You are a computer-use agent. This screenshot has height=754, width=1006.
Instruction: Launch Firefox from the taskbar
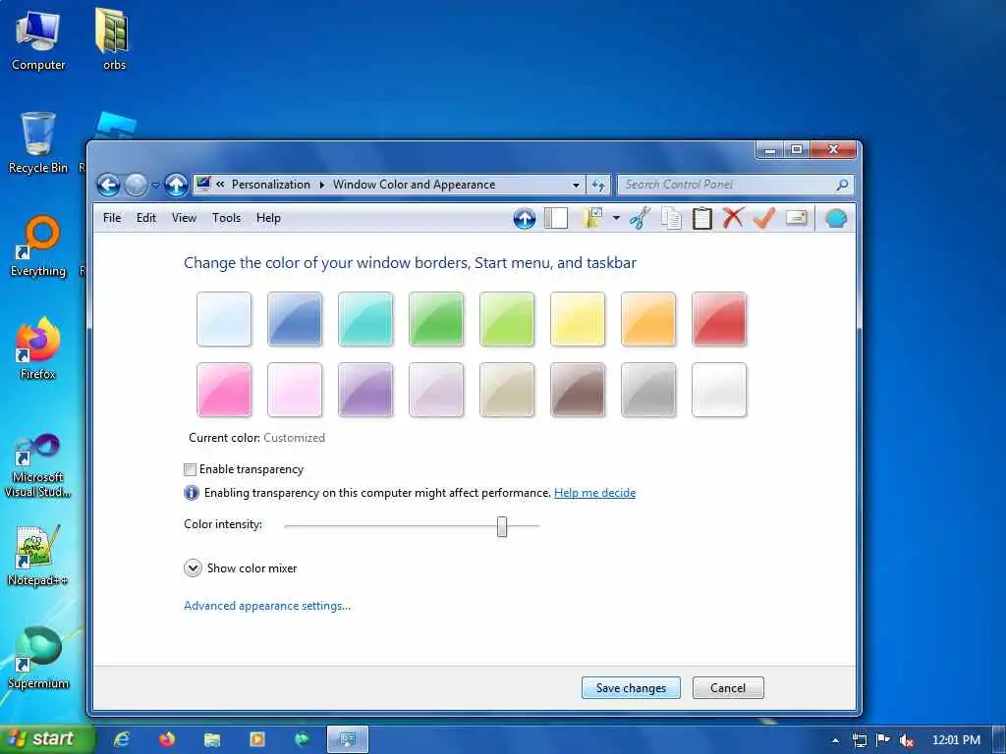click(167, 739)
